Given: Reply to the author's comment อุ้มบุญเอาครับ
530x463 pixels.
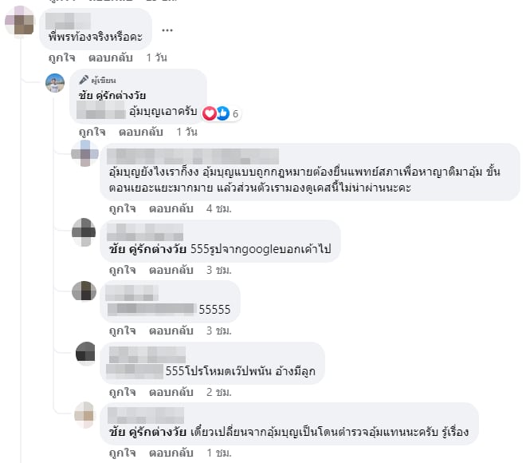Looking at the screenshot, I should click(140, 132).
